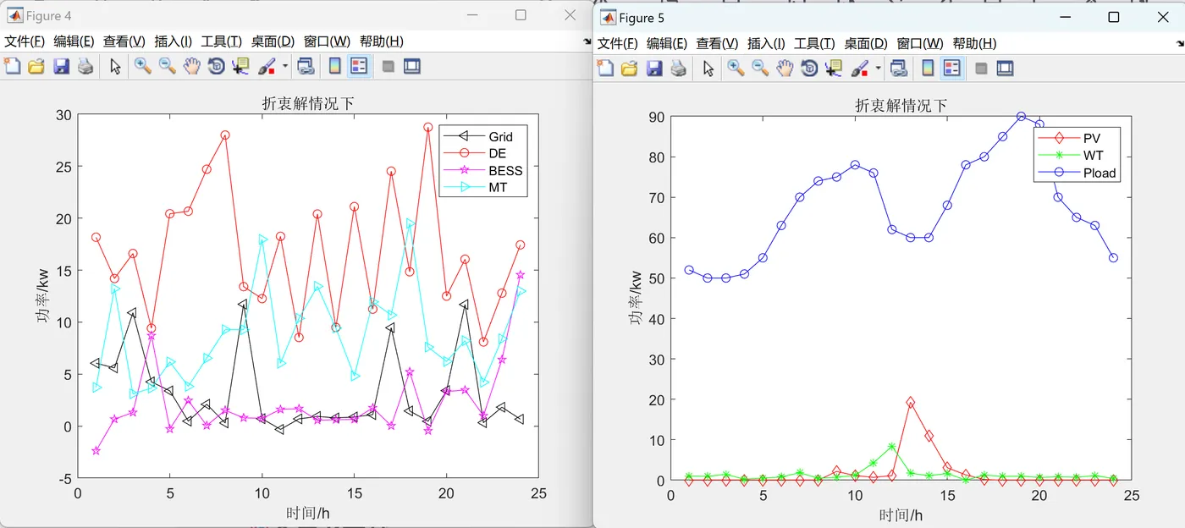Expand brush color dropdown arrow in Figure 4

(x=285, y=66)
